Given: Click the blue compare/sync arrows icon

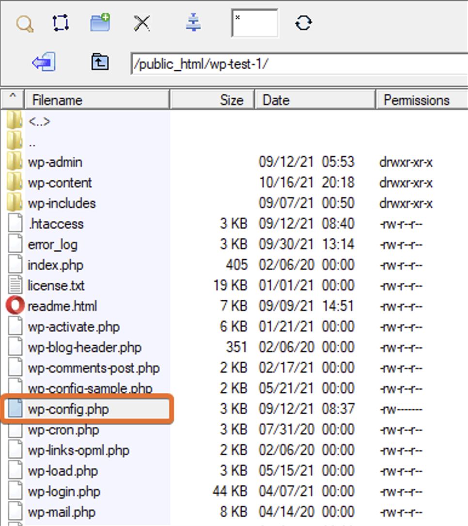Looking at the screenshot, I should tap(193, 22).
